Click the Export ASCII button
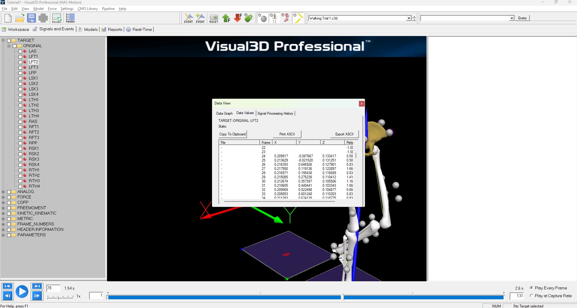 (344, 134)
